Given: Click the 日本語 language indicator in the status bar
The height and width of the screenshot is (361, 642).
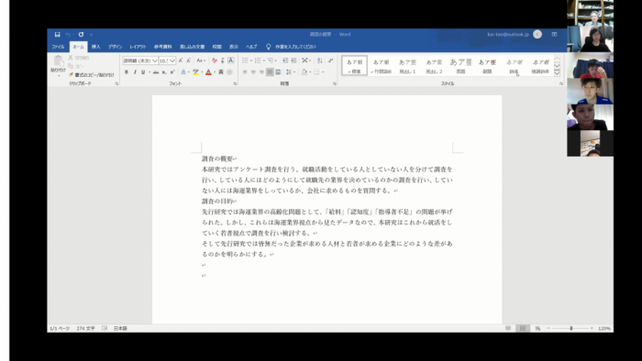Looking at the screenshot, I should 120,328.
